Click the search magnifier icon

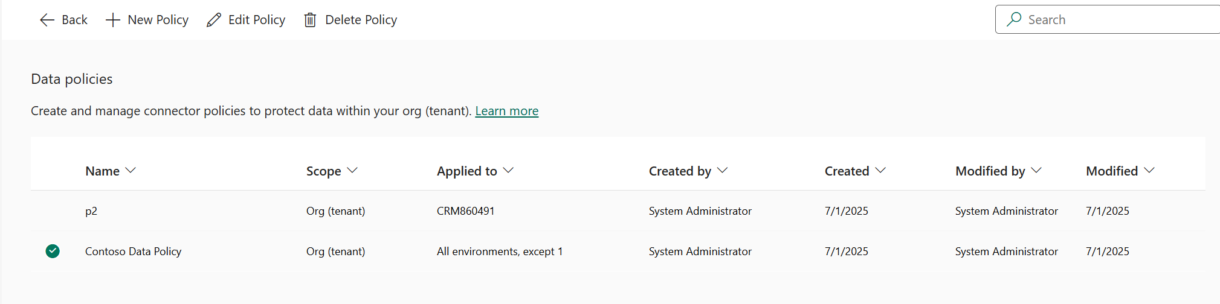1014,19
